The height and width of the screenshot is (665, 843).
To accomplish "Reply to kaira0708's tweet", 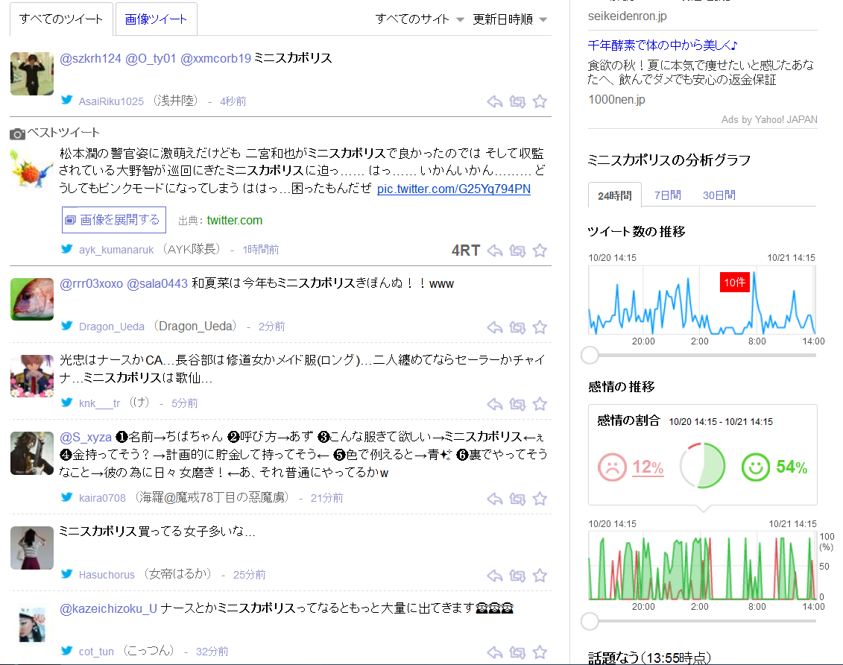I will pyautogui.click(x=495, y=498).
